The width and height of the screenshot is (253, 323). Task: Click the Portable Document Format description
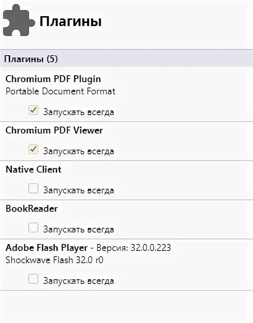click(60, 91)
